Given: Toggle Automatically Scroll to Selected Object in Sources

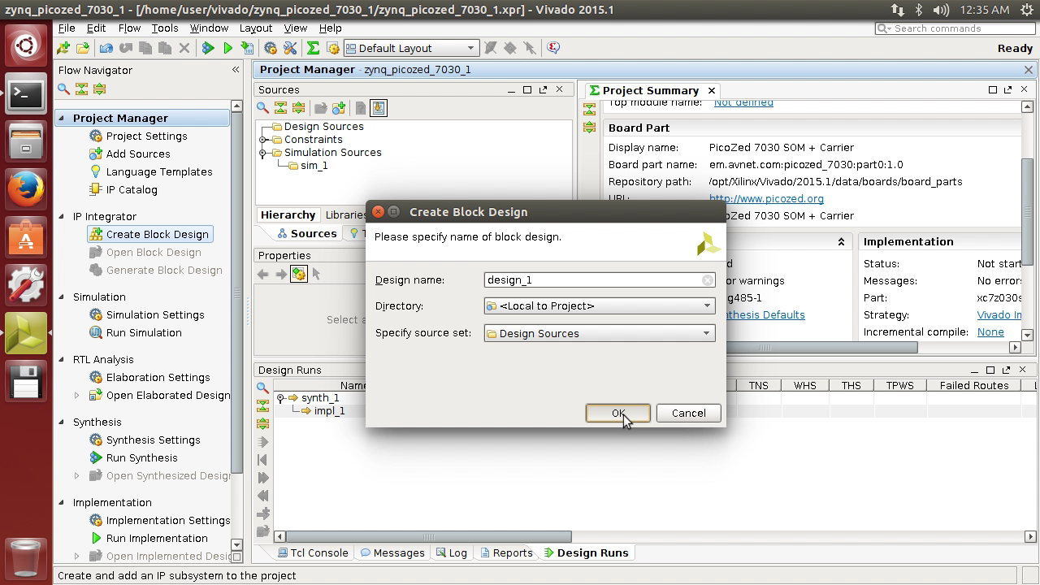Looking at the screenshot, I should [378, 108].
